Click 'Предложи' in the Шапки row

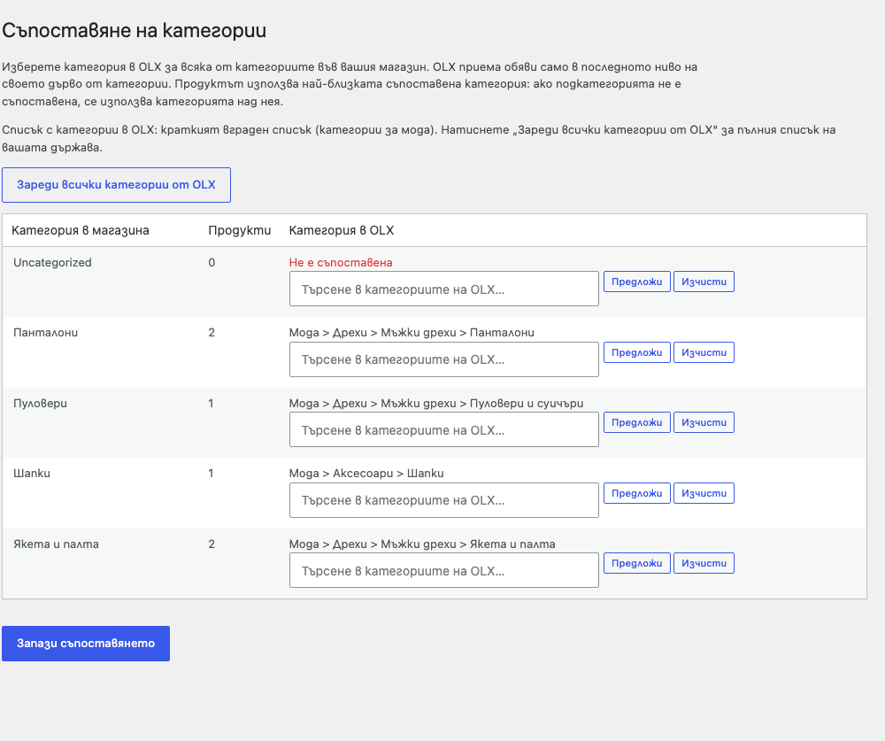636,493
